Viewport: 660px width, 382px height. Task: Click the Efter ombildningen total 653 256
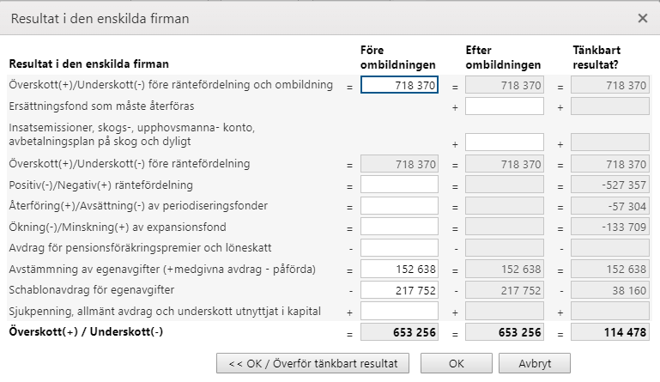click(x=505, y=332)
